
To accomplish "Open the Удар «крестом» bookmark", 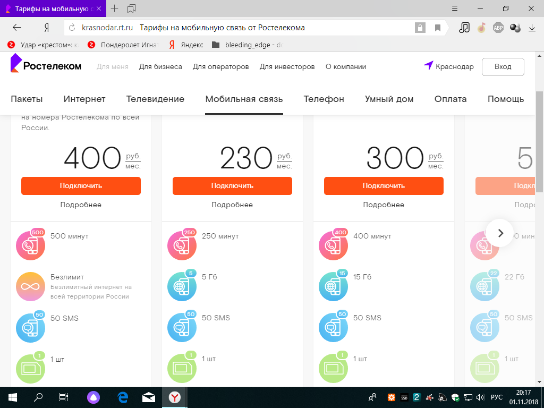I will pos(44,45).
